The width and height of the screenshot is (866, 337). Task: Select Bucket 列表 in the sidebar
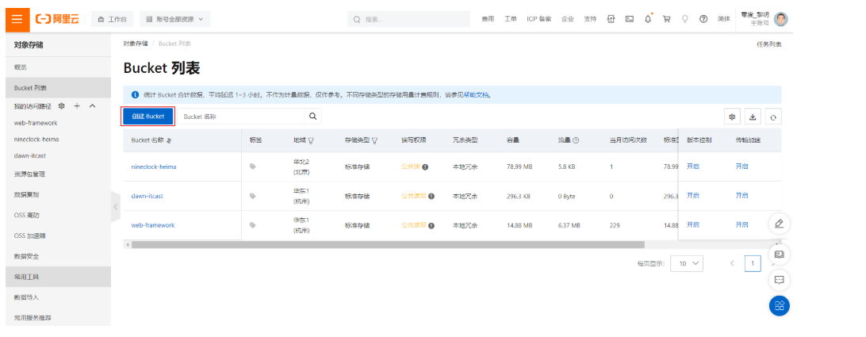click(58, 88)
